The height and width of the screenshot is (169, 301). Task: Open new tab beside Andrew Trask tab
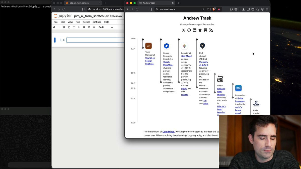[179, 3]
